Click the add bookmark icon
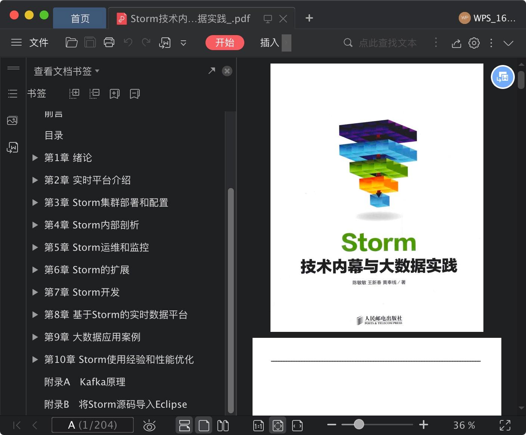The height and width of the screenshot is (435, 526). pyautogui.click(x=114, y=94)
